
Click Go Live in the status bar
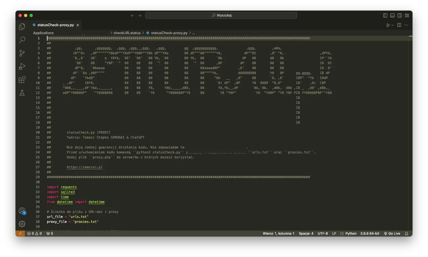click(x=392, y=234)
